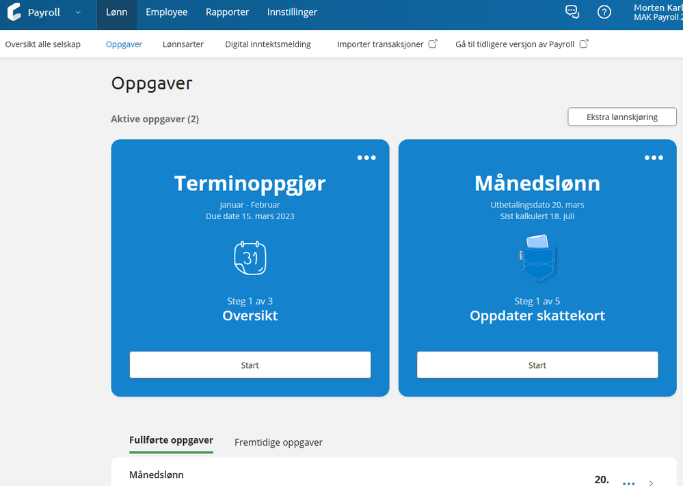Click the Oversikt step label
This screenshot has width=683, height=486.
(250, 315)
